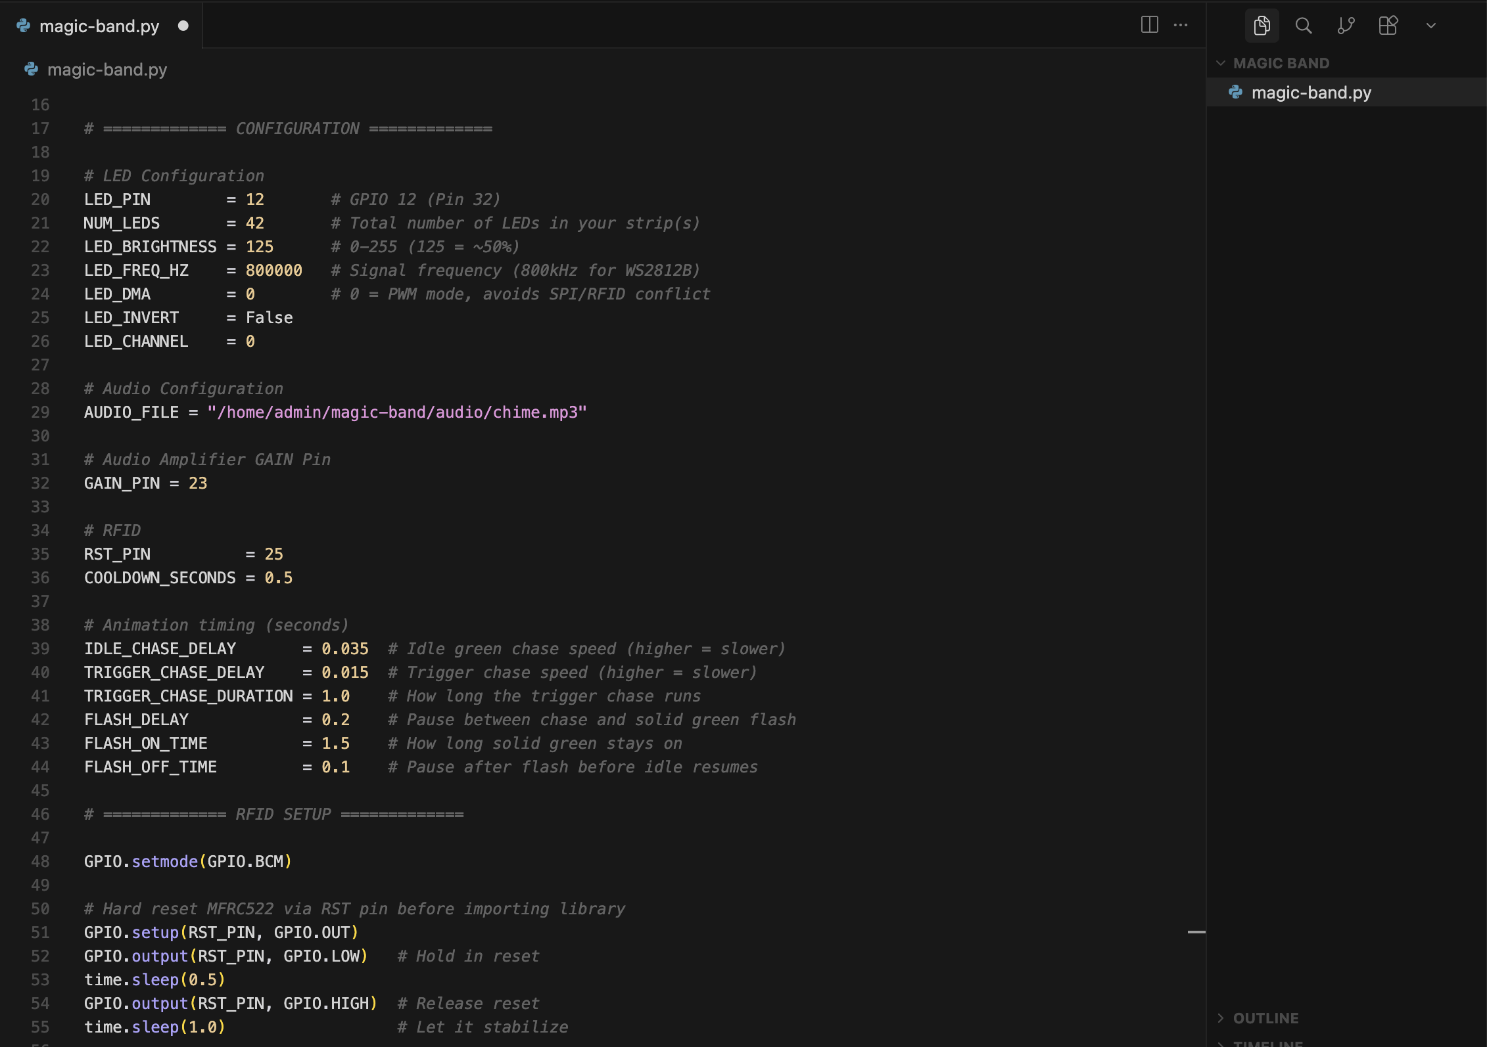The height and width of the screenshot is (1047, 1487).
Task: Click the Python icon in the breadcrumb bar
Action: 31,69
